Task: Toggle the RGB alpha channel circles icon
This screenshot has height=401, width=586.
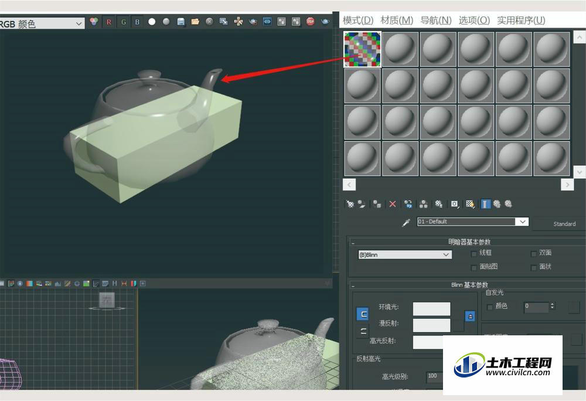Action: pyautogui.click(x=94, y=22)
